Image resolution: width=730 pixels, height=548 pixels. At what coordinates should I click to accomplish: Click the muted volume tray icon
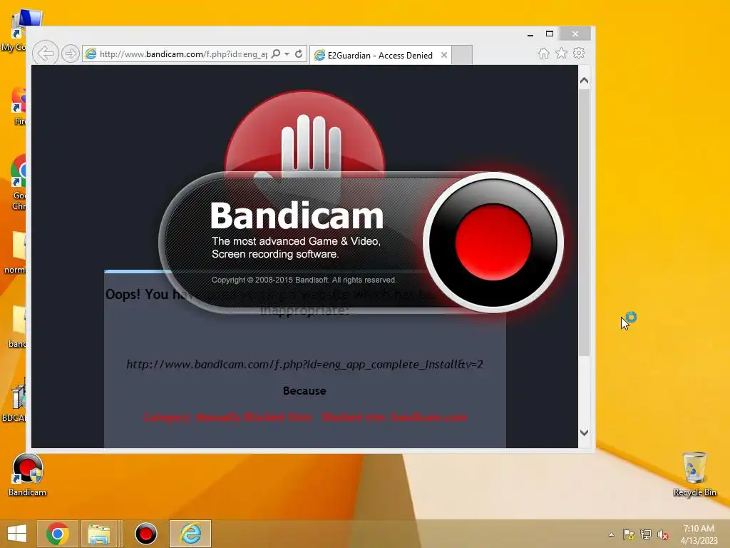(662, 534)
